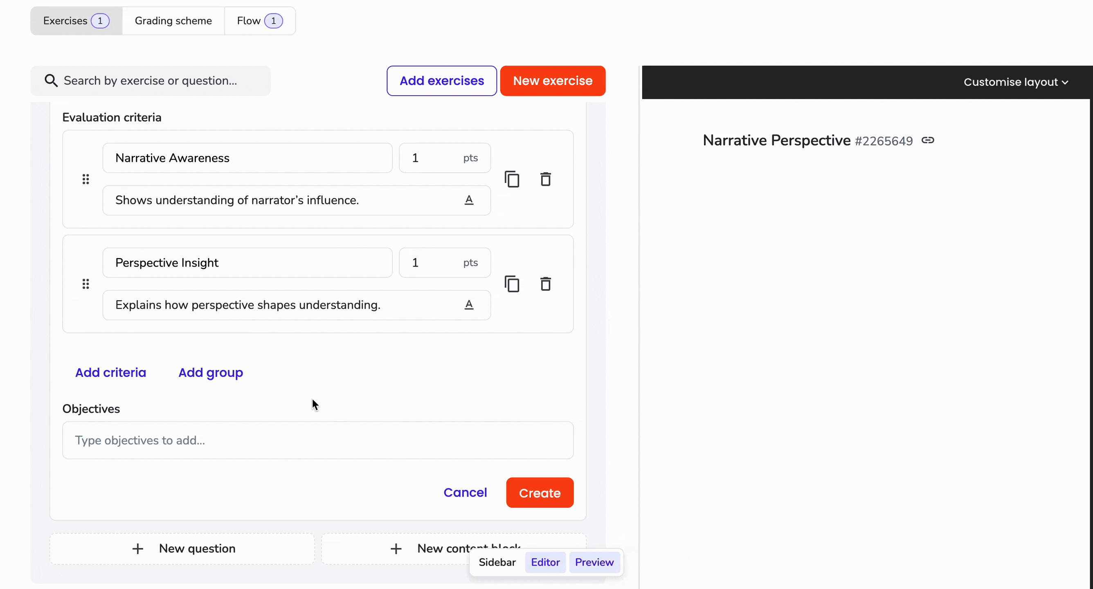The height and width of the screenshot is (589, 1093).
Task: Open text formatting for narrator's influence description
Action: [469, 200]
